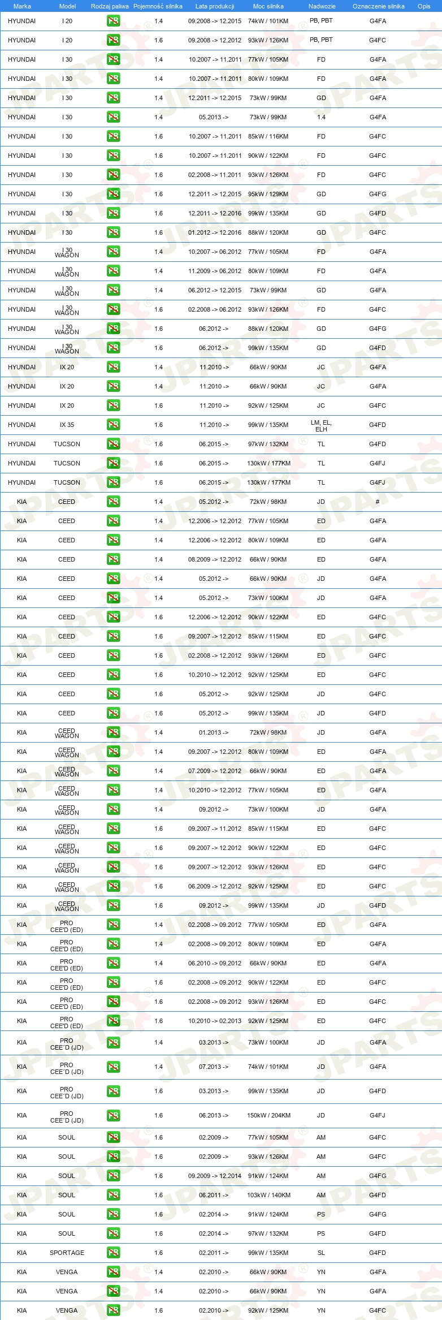Click the 07.2013 -> production years cell
The width and height of the screenshot is (442, 1320).
[214, 1067]
